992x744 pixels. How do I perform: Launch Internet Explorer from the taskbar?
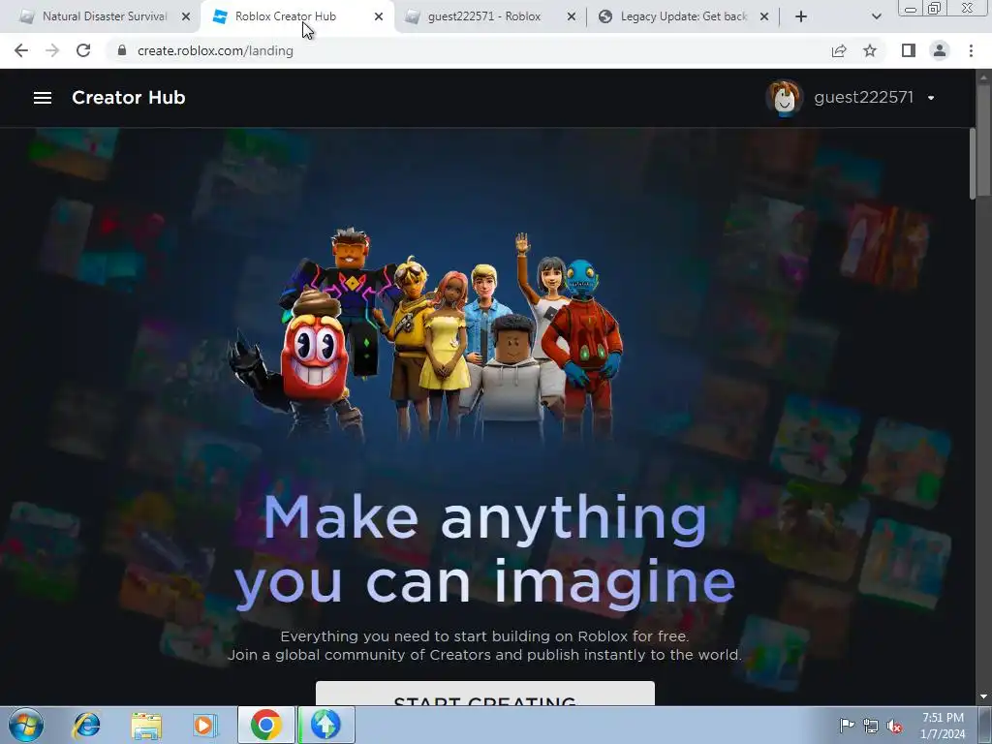86,725
